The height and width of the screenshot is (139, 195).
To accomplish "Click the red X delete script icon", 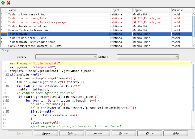I will click(9, 3).
